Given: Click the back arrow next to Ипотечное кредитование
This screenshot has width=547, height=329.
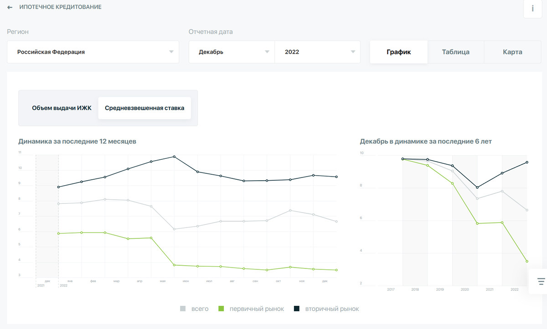Looking at the screenshot, I should pyautogui.click(x=10, y=7).
